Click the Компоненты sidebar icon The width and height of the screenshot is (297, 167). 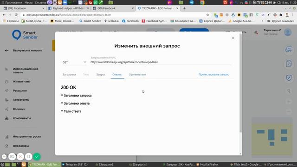(x=6, y=118)
